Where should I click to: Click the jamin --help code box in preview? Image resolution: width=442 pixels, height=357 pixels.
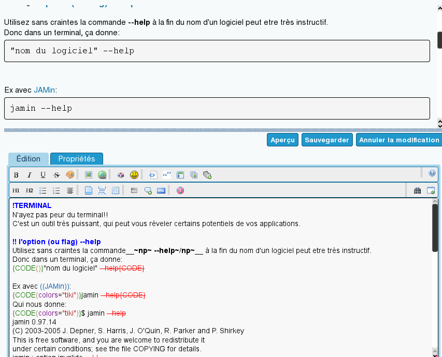click(217, 109)
